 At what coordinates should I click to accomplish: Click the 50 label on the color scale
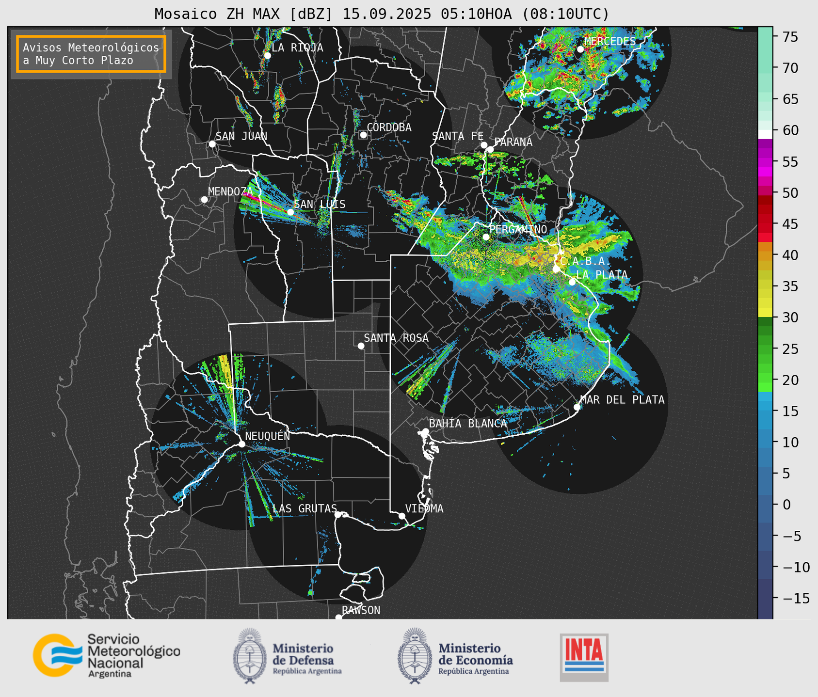789,193
